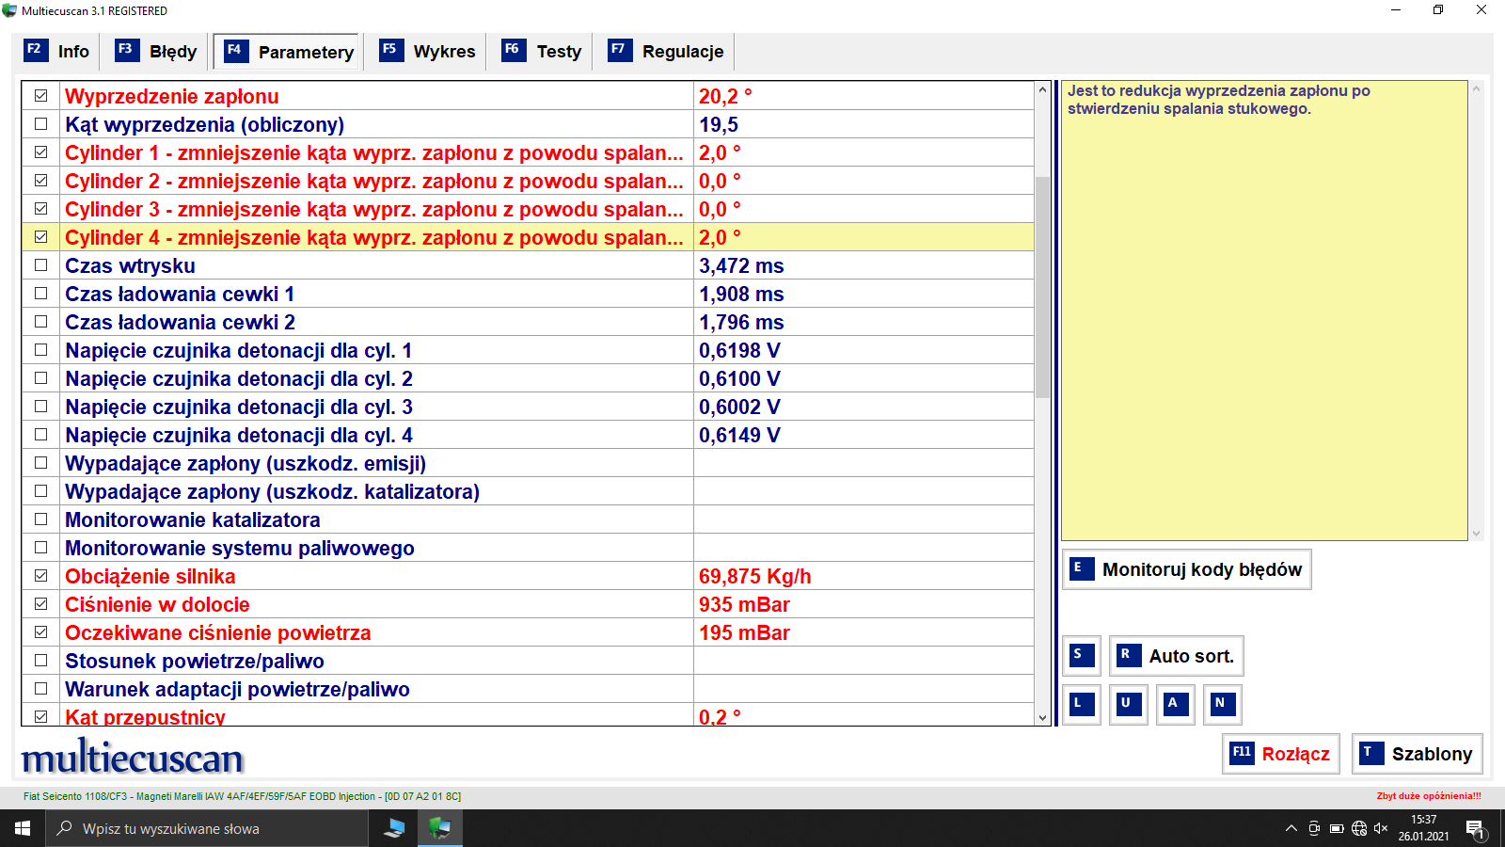Uncheck the 'Ciśnienie w dolocie' checkbox

pos(40,604)
